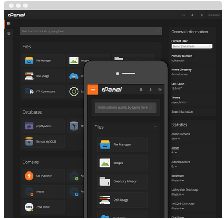Click the desktop find functions search field

(x=91, y=31)
